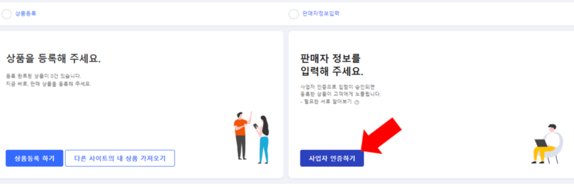Click the 상품등록 하기 button

35,158
